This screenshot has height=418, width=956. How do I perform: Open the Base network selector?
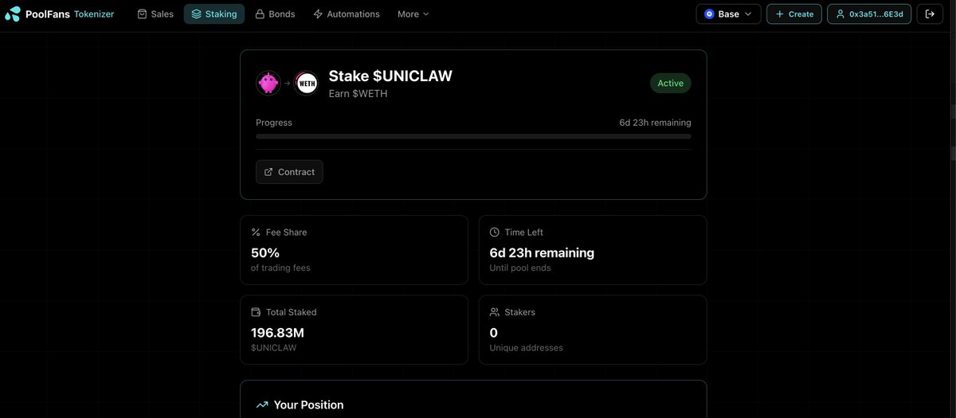coord(728,14)
